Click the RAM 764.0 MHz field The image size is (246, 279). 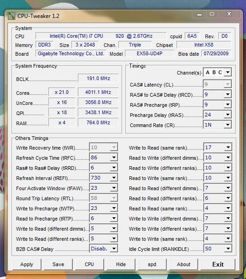tap(98, 122)
